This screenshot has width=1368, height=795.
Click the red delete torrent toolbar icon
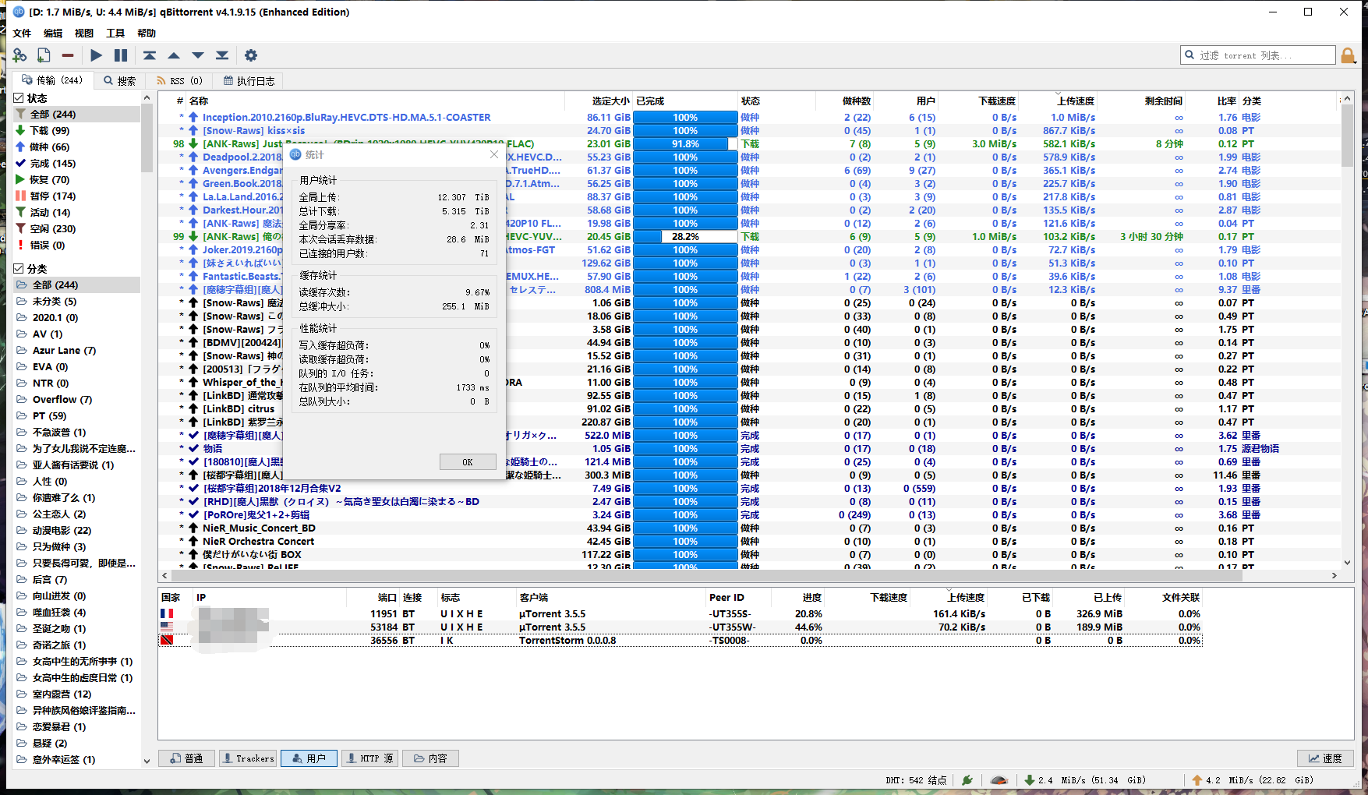click(x=68, y=55)
